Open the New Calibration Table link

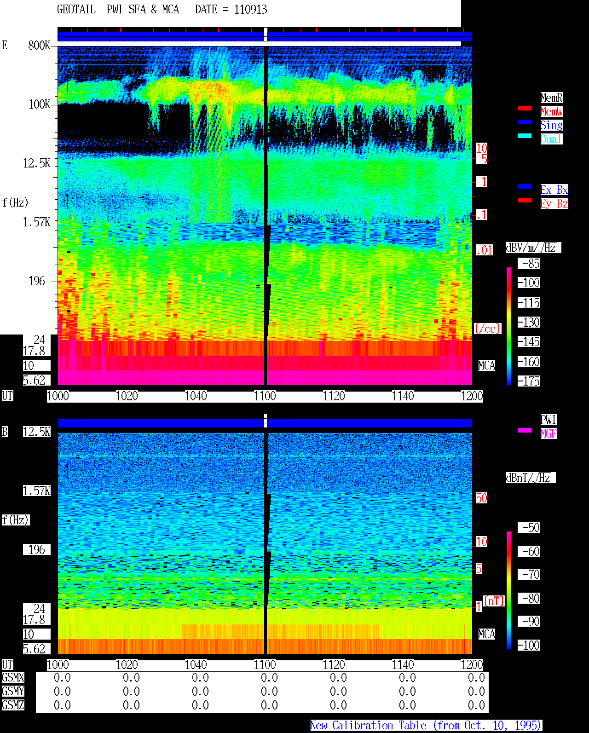click(x=426, y=726)
